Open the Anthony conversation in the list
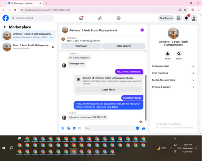 tap(28, 35)
